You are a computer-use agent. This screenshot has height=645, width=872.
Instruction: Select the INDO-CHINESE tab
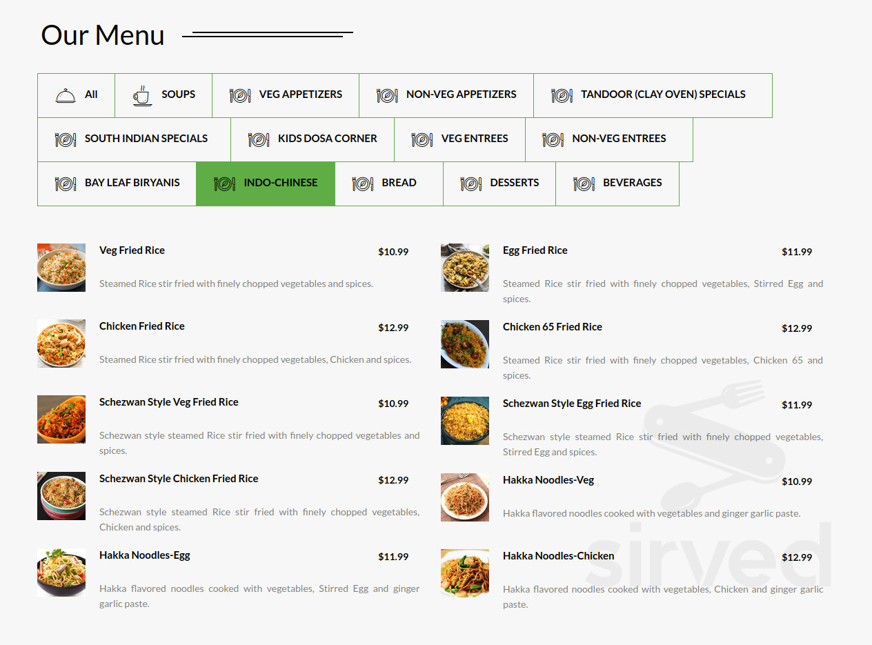point(265,183)
